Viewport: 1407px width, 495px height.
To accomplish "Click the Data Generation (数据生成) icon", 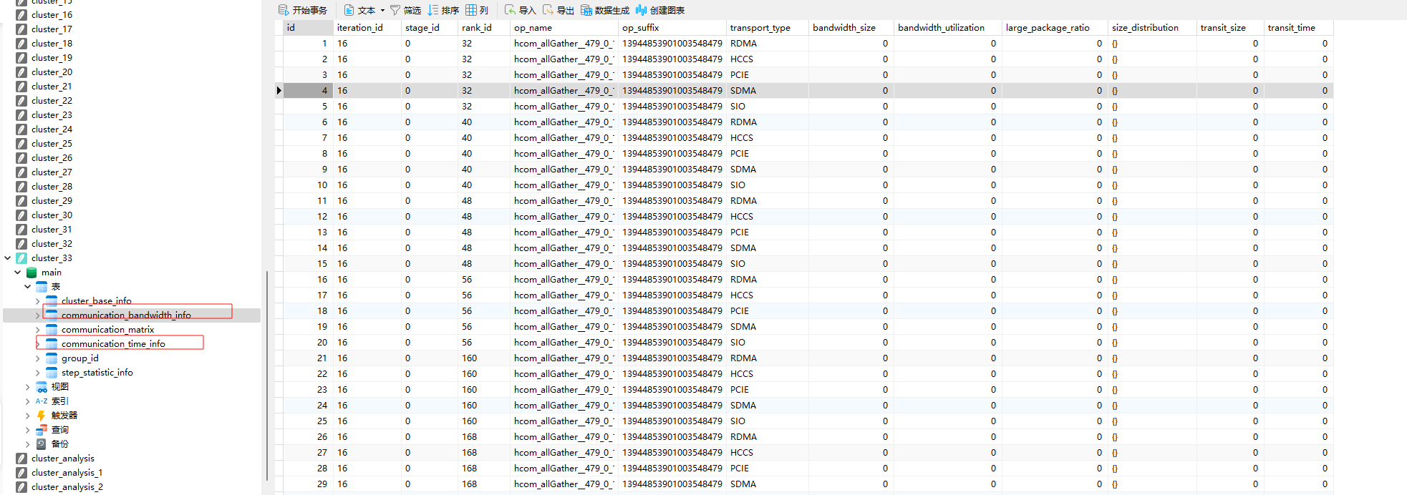I will point(586,10).
